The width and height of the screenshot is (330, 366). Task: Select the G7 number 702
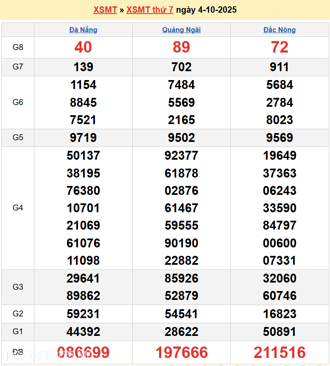[182, 67]
